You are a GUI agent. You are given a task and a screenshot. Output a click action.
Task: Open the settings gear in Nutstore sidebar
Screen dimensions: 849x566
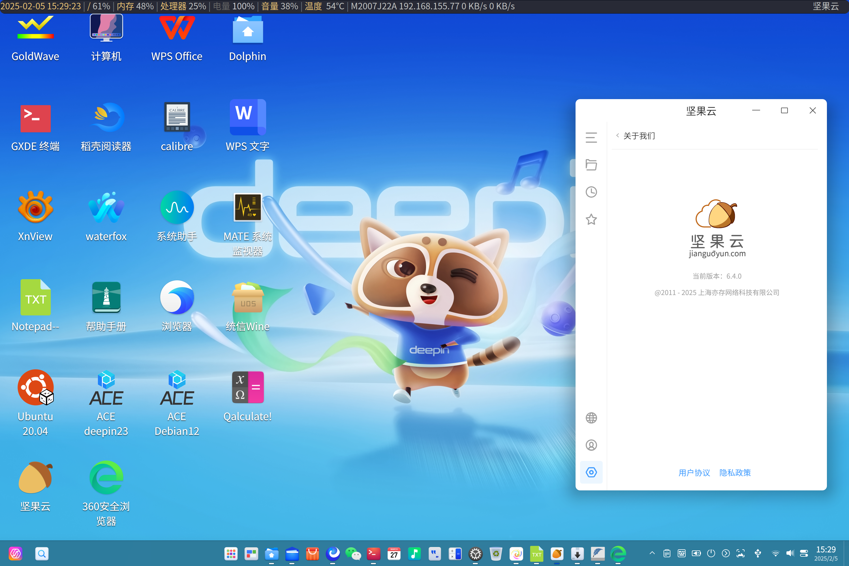(591, 472)
